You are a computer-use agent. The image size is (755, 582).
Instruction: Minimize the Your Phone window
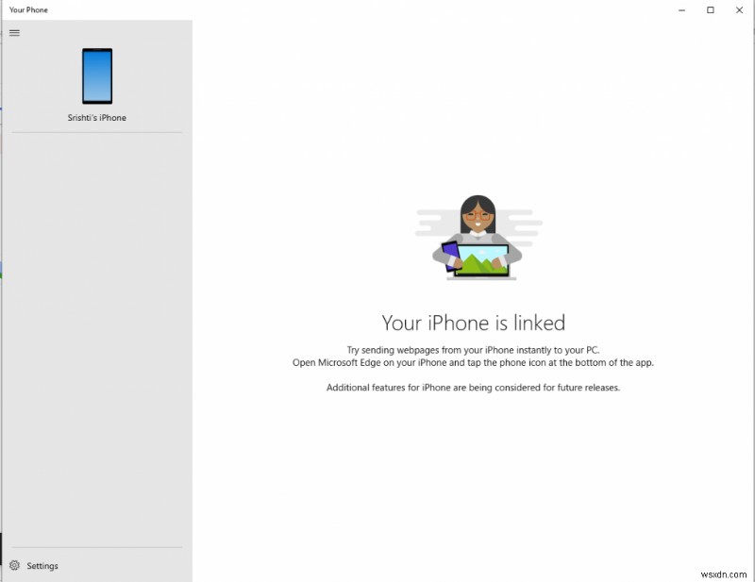click(x=681, y=9)
